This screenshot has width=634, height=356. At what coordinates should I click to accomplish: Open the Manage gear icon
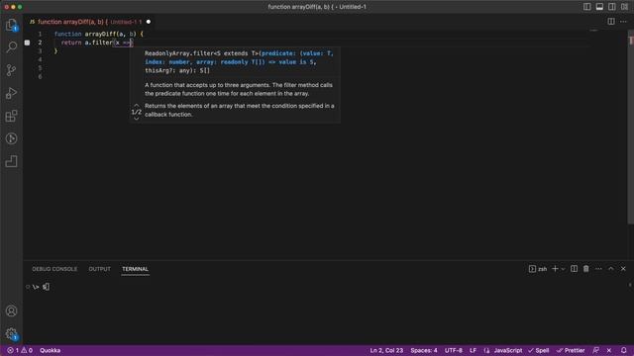tap(11, 333)
